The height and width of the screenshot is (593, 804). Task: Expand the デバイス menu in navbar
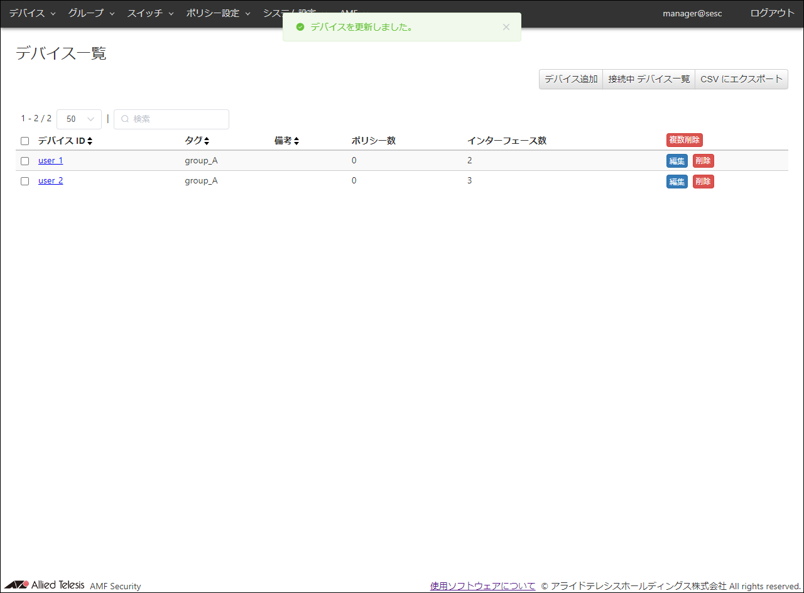click(32, 13)
